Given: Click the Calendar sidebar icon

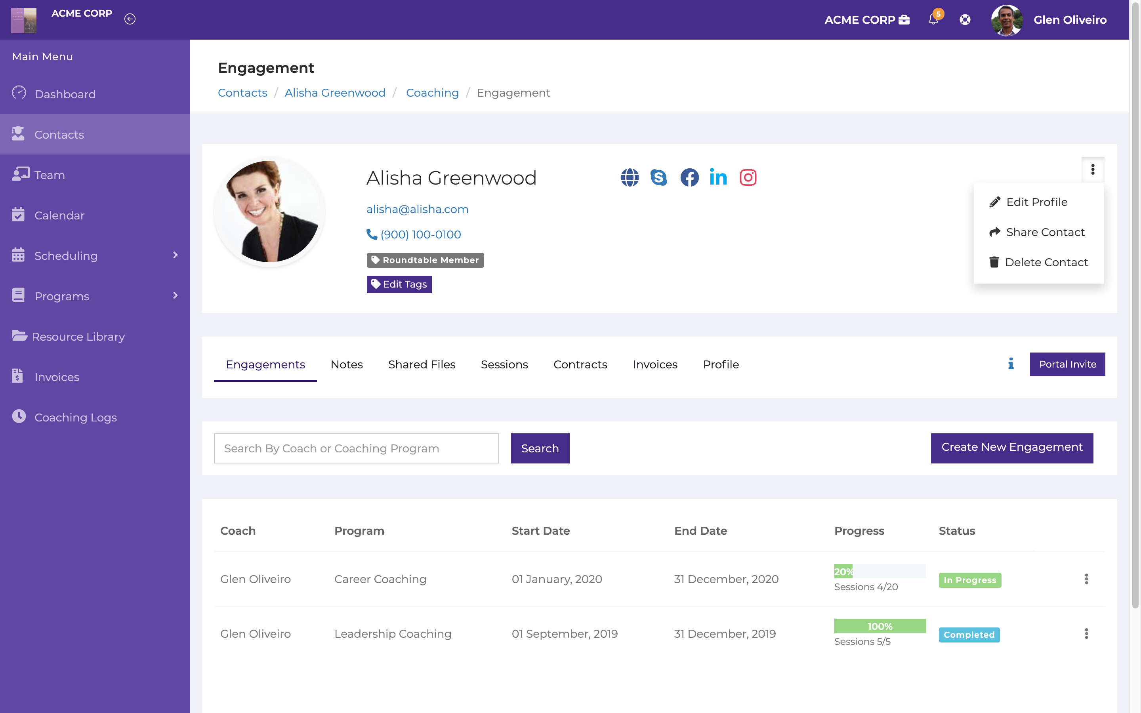Looking at the screenshot, I should tap(18, 214).
